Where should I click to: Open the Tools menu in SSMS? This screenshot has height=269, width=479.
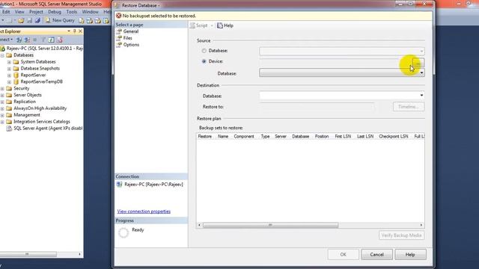[x=72, y=12]
